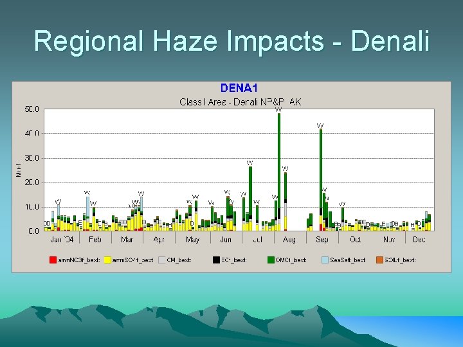Select the gray CM_bext legend swatch
Viewport: 463px width, 347px height.
[x=162, y=260]
